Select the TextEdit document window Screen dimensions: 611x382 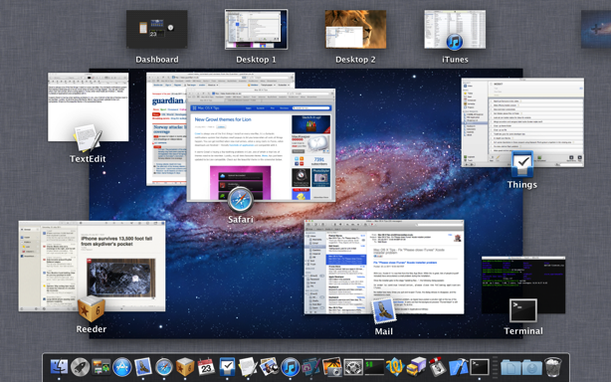(x=88, y=107)
